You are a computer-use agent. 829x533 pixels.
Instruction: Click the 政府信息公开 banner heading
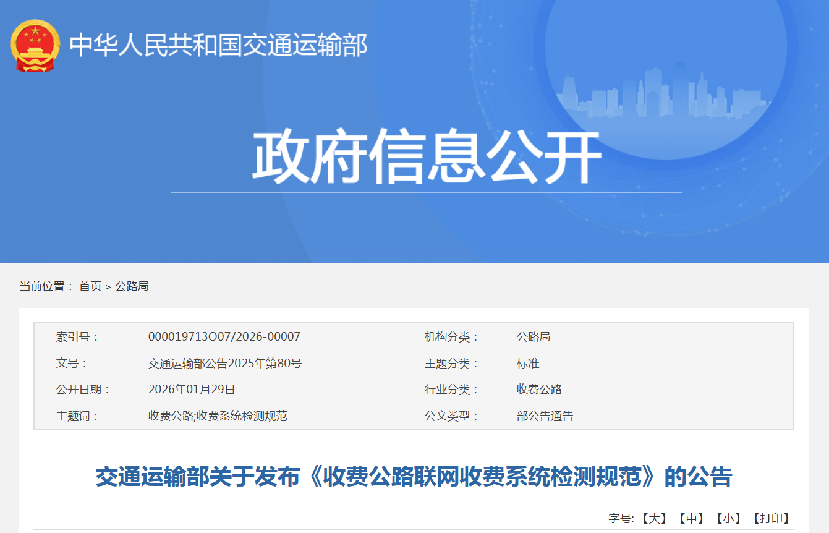427,156
